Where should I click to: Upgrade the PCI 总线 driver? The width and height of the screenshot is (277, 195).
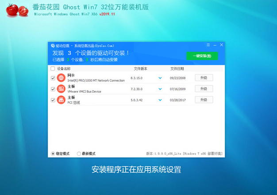pos(204,100)
